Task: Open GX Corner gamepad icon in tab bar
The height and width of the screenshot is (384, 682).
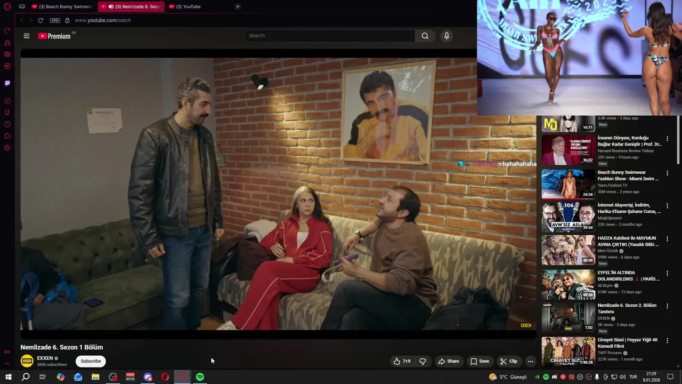Action: (22, 6)
